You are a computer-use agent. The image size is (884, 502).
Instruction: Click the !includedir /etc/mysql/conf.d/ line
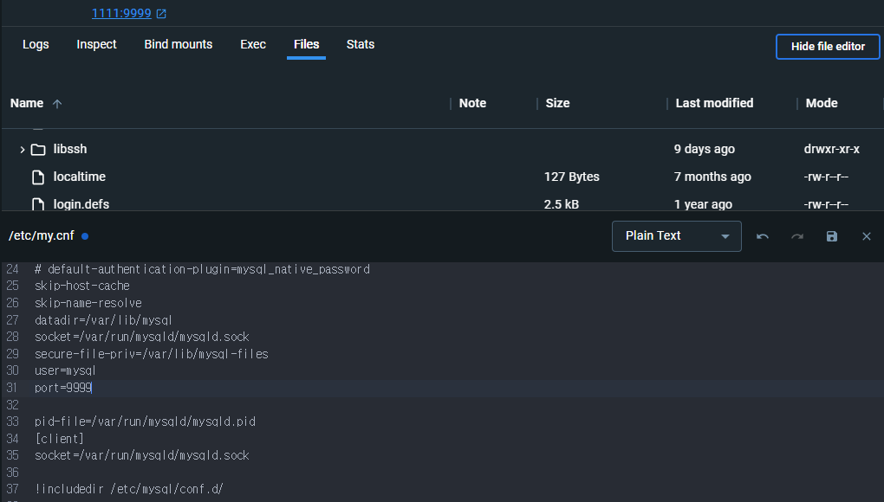click(128, 489)
